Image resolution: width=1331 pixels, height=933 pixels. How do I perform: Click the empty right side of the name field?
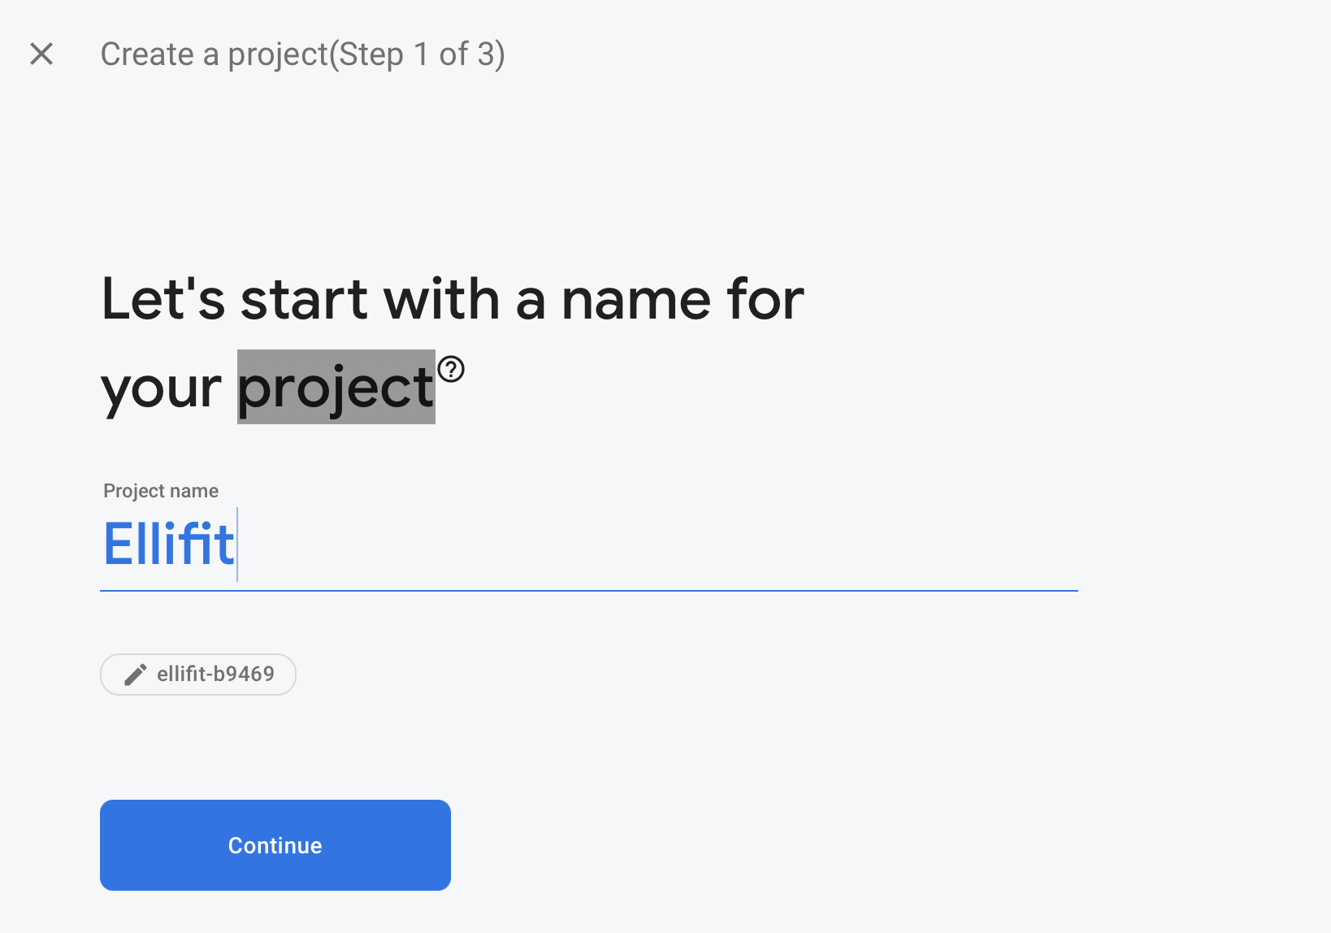658,545
